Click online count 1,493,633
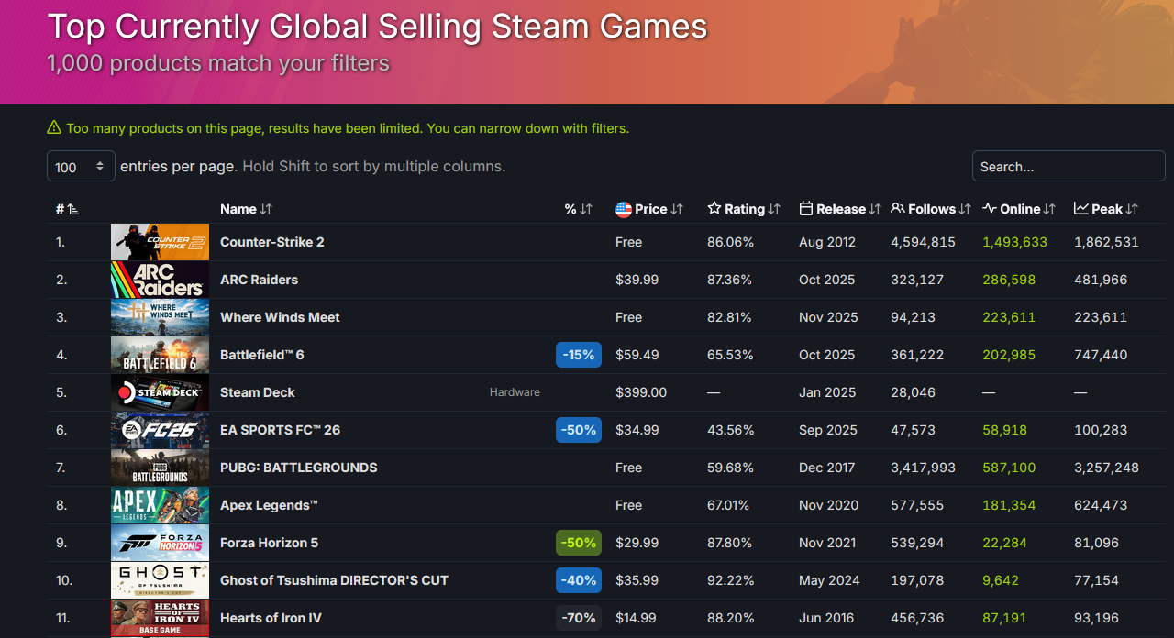The height and width of the screenshot is (638, 1174). 1014,242
